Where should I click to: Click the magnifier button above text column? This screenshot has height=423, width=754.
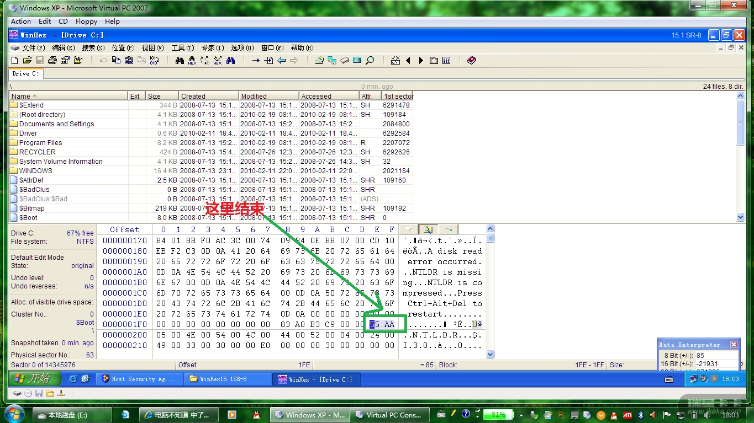(428, 229)
